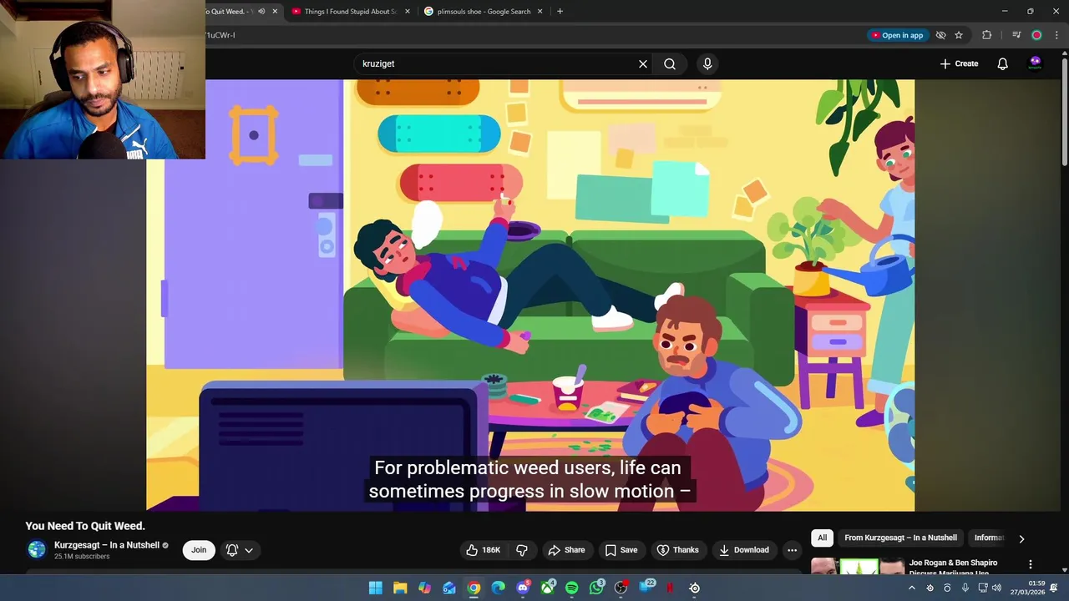Open YouTube notifications bell
This screenshot has width=1069, height=601.
coord(1002,63)
